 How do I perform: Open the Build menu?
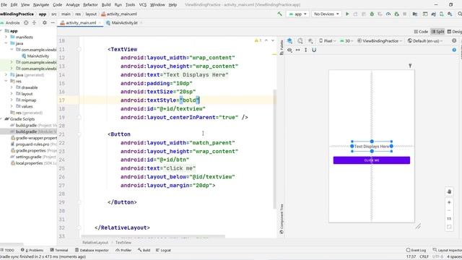point(106,5)
